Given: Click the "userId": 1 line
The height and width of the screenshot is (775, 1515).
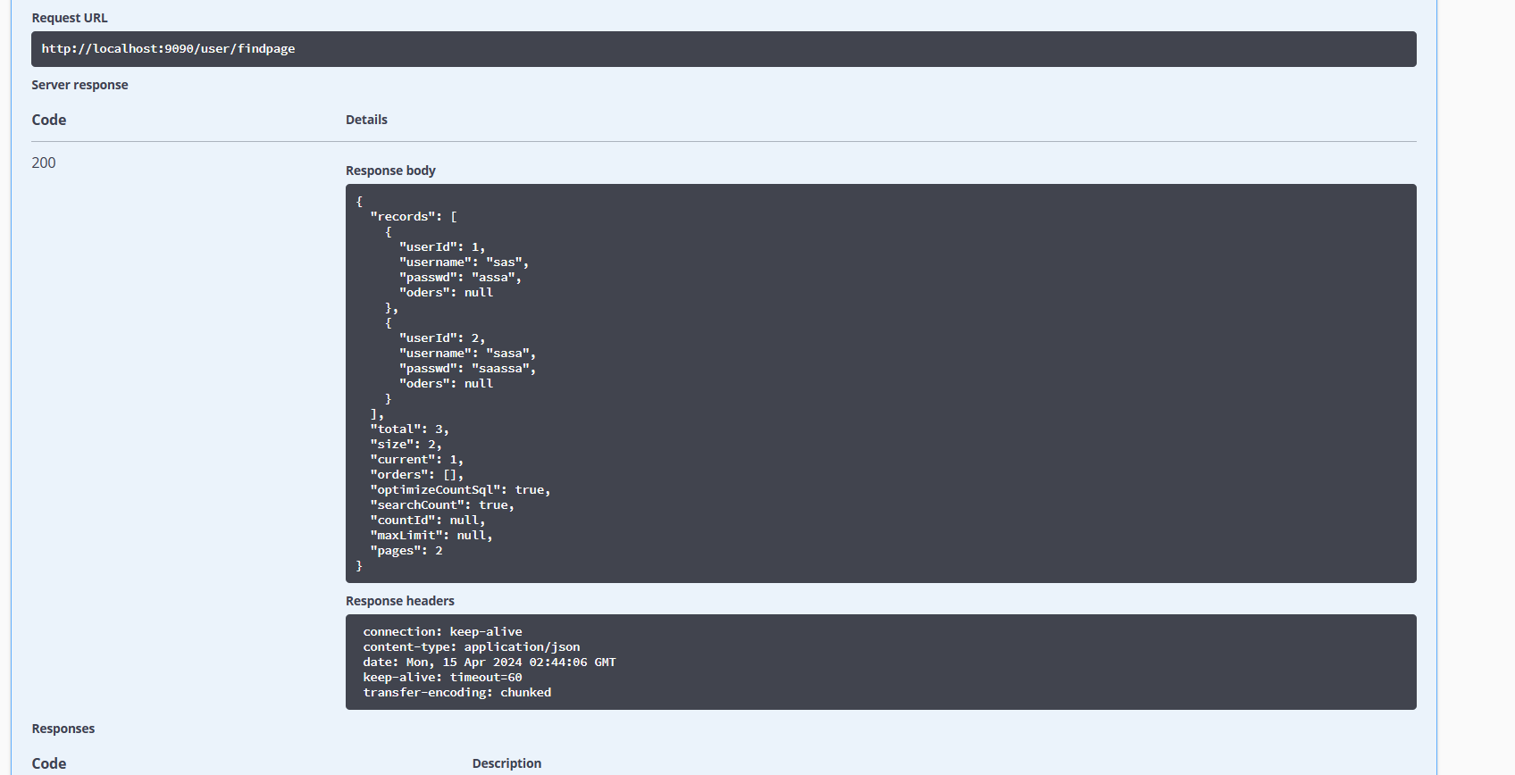Looking at the screenshot, I should click(x=442, y=247).
